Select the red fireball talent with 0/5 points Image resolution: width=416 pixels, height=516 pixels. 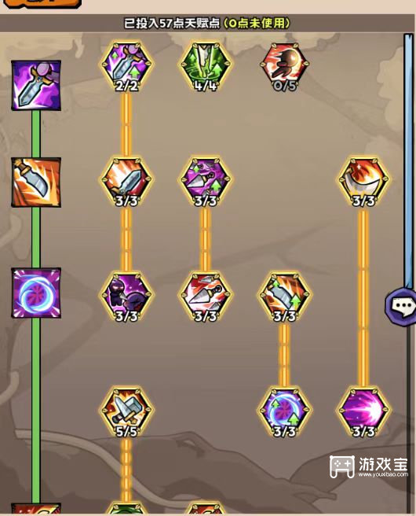[284, 67]
